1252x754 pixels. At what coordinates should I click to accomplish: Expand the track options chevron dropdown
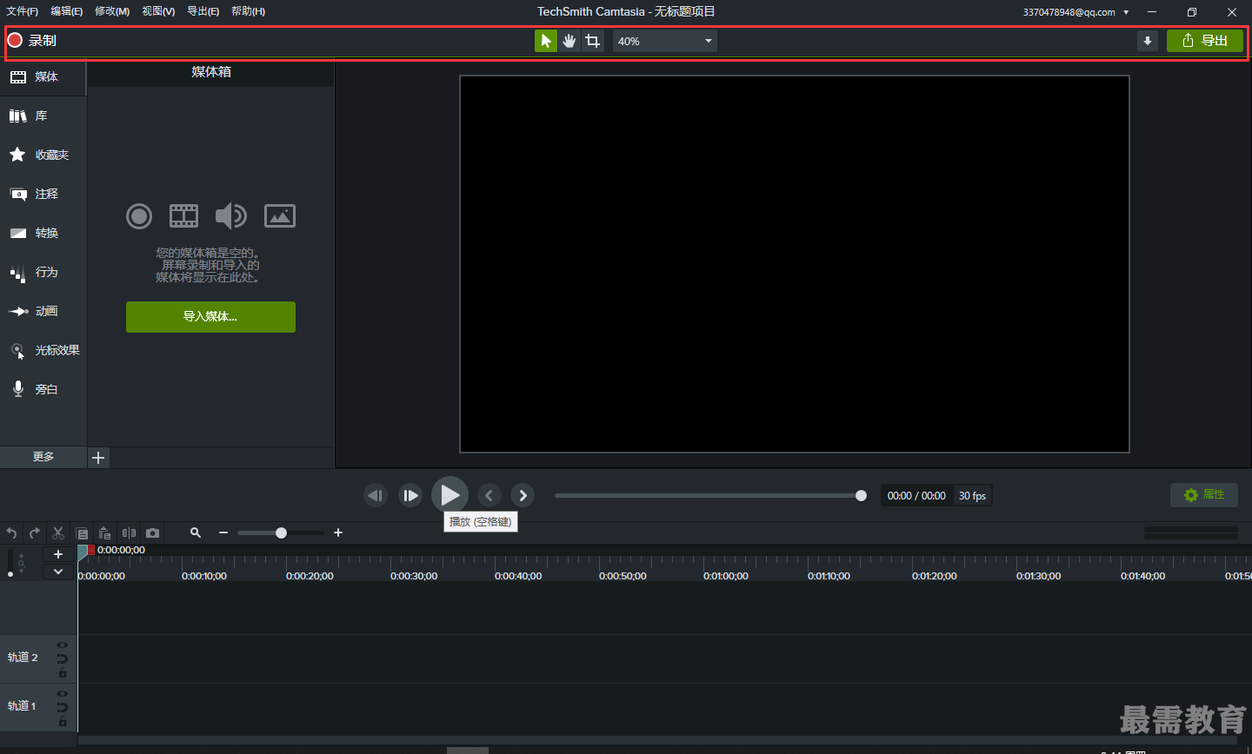pyautogui.click(x=58, y=572)
